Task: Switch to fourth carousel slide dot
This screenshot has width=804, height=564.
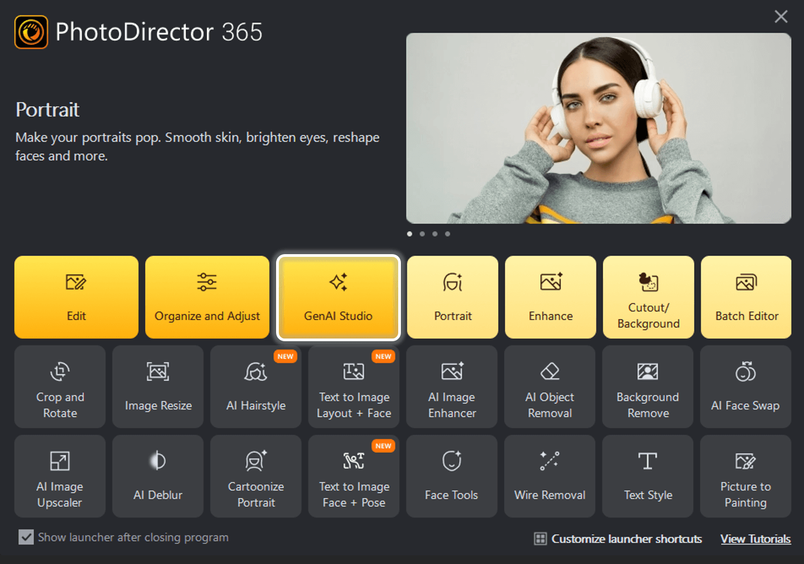Action: 447,234
